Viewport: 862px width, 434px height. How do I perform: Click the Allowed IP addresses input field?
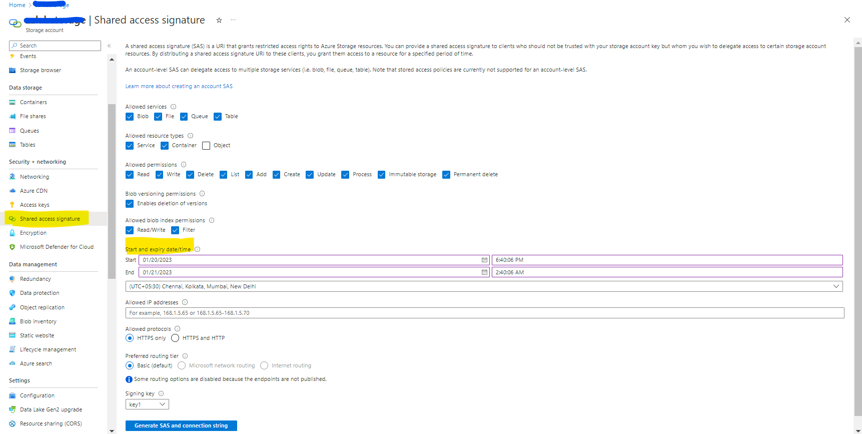[x=485, y=313]
